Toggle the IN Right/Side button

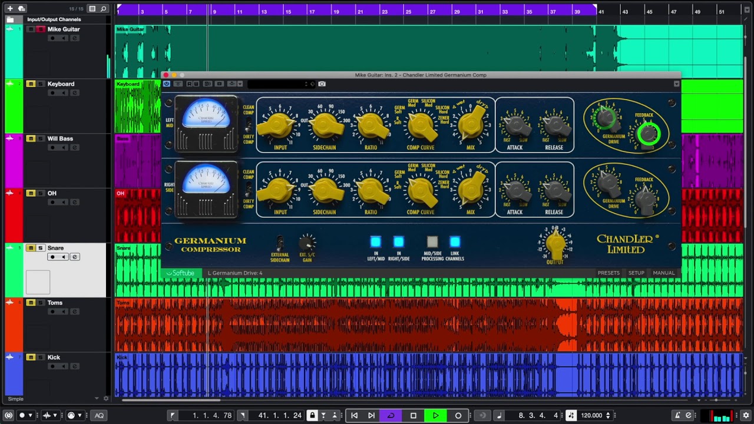point(398,241)
